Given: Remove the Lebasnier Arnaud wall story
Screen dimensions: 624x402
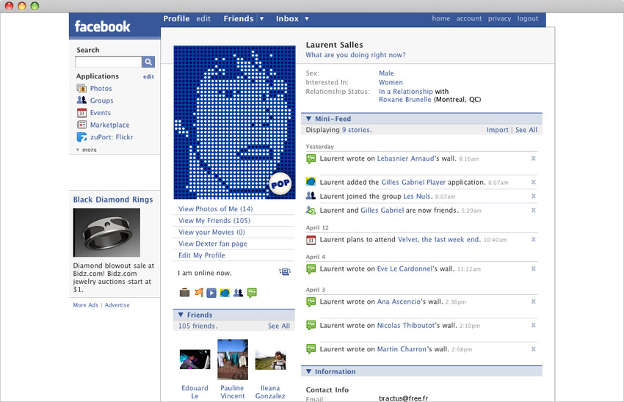Looking at the screenshot, I should click(x=533, y=158).
